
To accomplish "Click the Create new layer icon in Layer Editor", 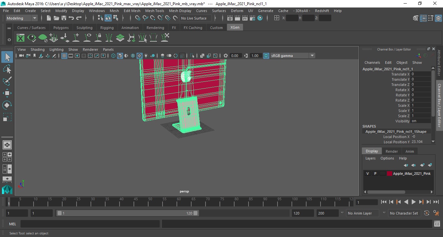I will pos(422,165).
